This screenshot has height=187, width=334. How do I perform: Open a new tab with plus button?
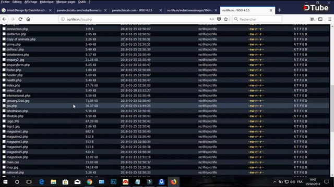(x=279, y=10)
